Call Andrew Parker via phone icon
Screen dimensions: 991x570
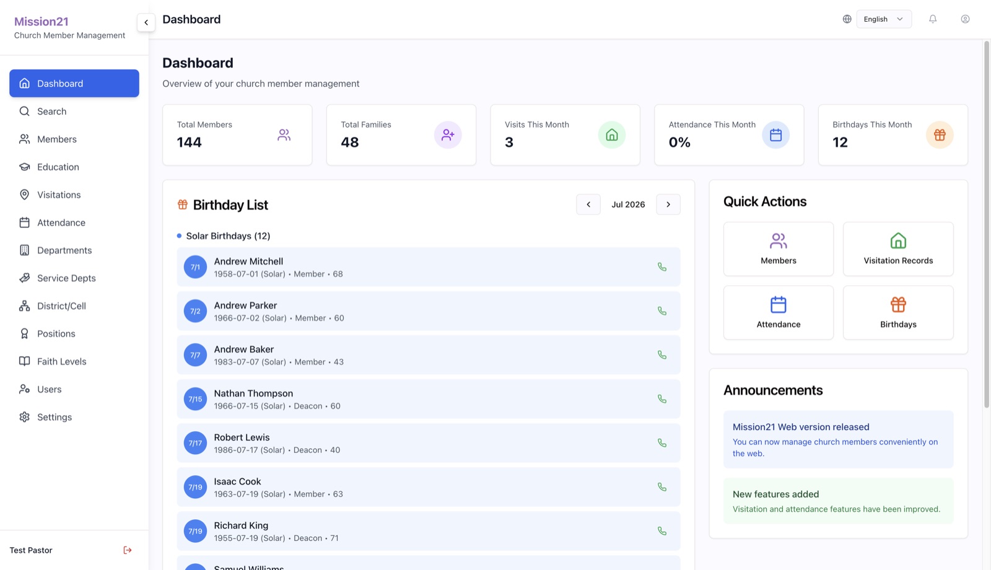[662, 311]
